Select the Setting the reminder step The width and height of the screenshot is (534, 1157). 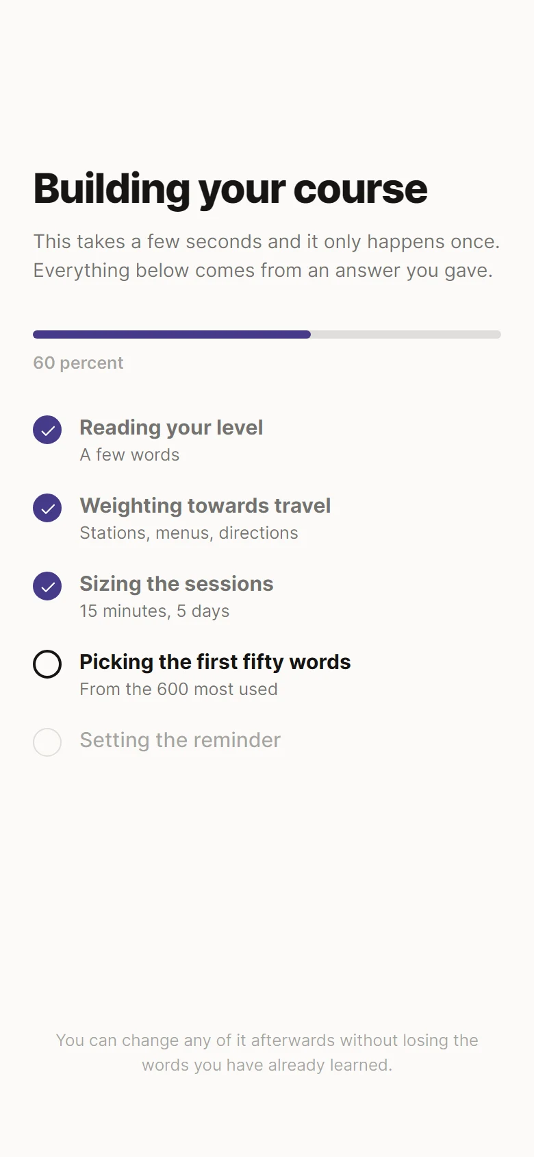tap(180, 740)
